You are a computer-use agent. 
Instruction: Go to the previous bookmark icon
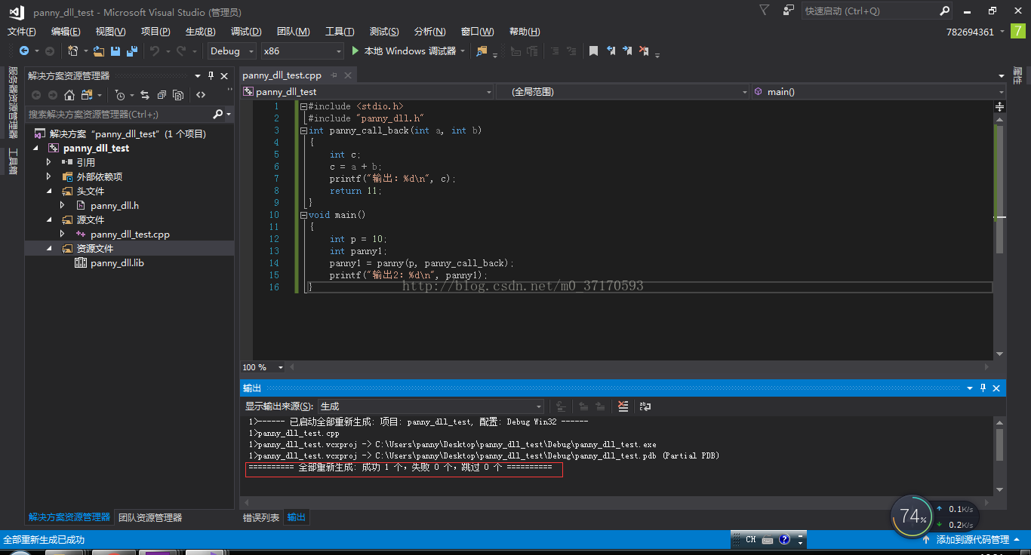(x=611, y=51)
